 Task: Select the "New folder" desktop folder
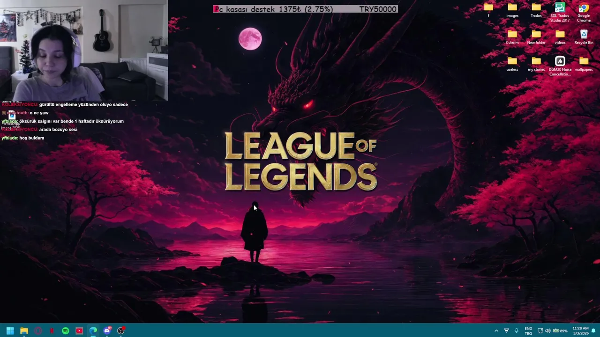[x=536, y=37]
